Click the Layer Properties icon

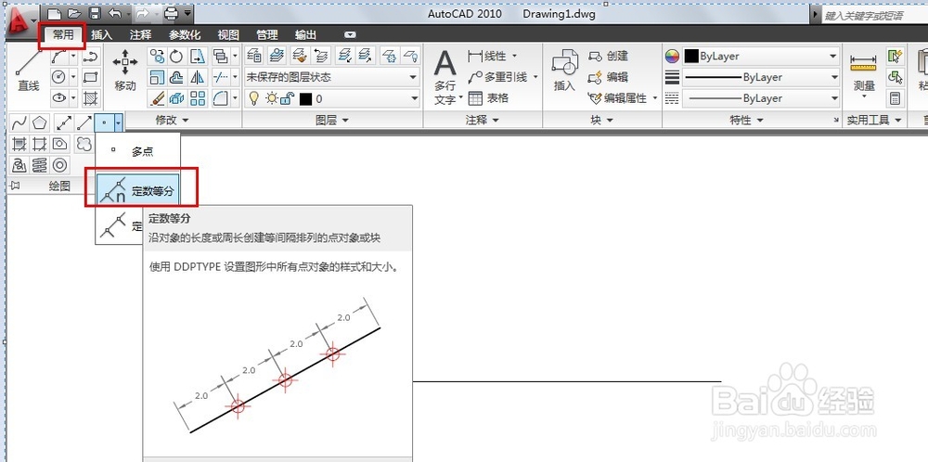[254, 57]
